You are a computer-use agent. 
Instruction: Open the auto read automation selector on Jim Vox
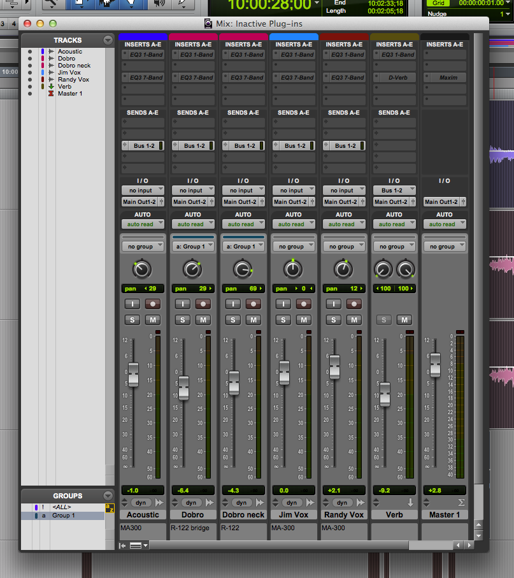tap(294, 224)
